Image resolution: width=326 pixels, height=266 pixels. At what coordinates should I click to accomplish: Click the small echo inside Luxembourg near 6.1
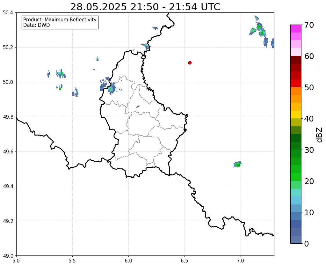pos(138,107)
